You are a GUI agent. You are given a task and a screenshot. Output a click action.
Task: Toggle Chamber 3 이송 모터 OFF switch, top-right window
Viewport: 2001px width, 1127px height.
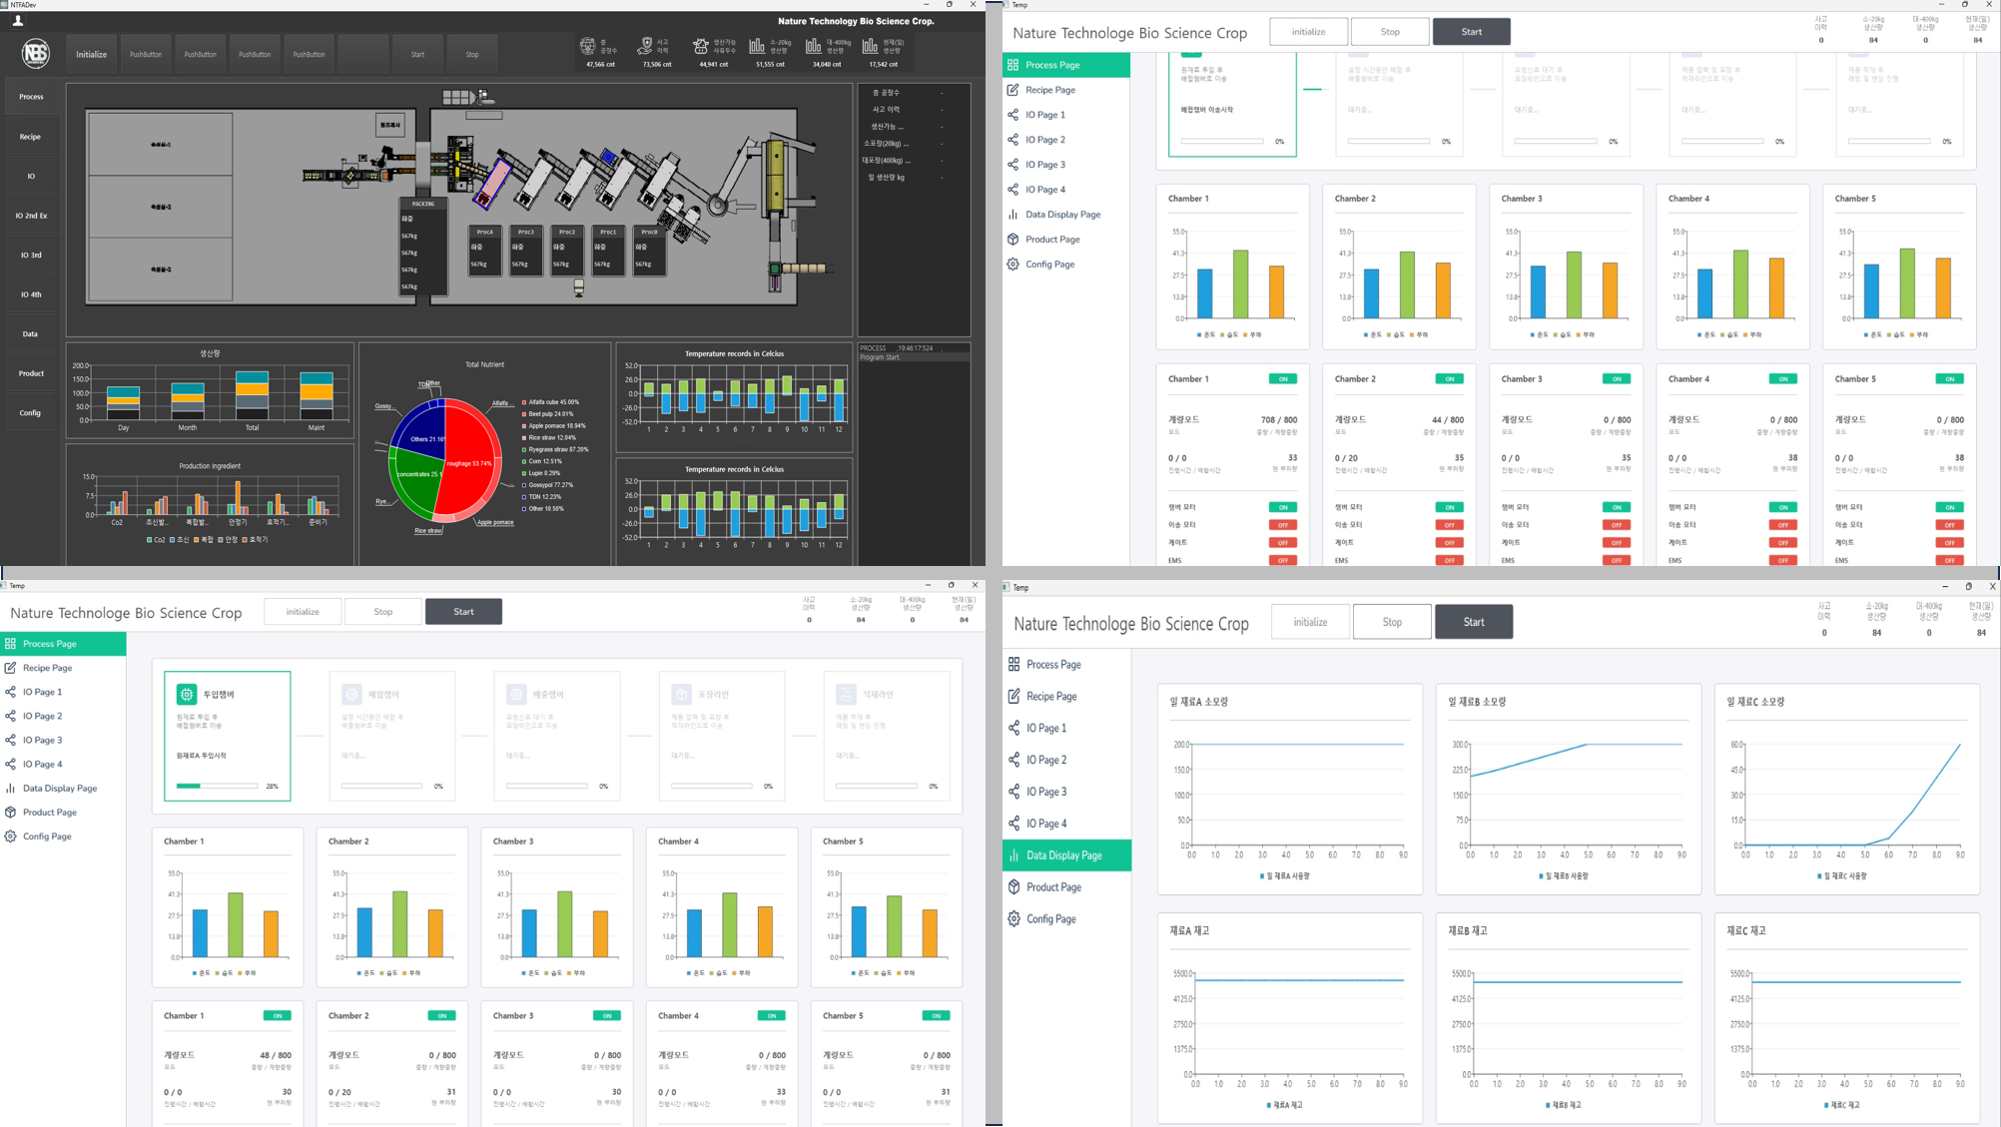pos(1617,525)
